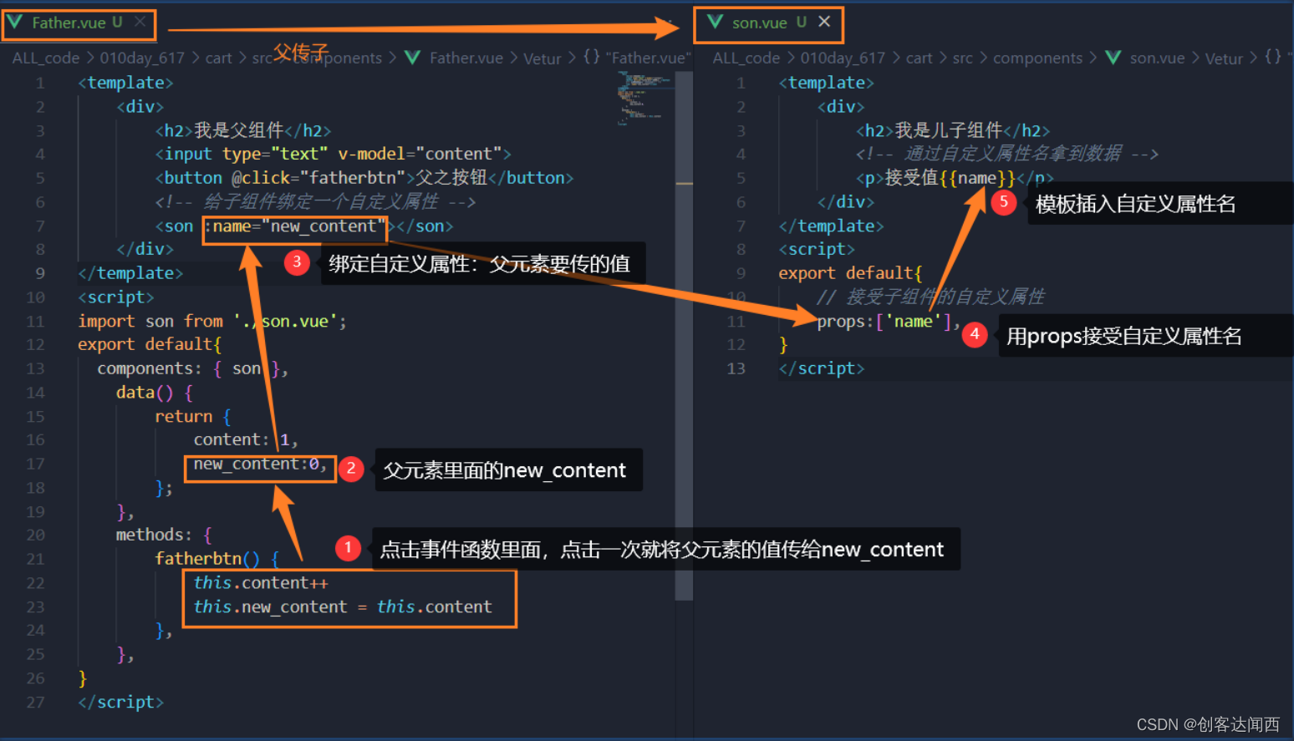The width and height of the screenshot is (1294, 741).
Task: Open cart breadcrumb in Father.vue pane
Action: 218,58
